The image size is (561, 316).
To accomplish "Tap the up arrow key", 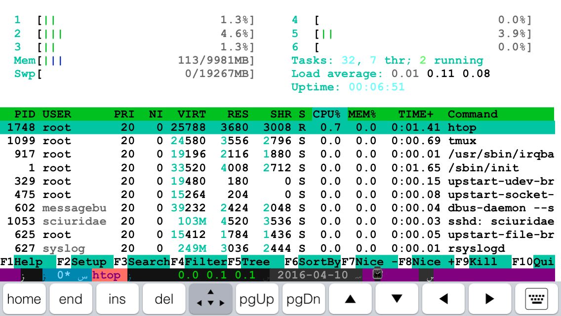I will pyautogui.click(x=350, y=299).
